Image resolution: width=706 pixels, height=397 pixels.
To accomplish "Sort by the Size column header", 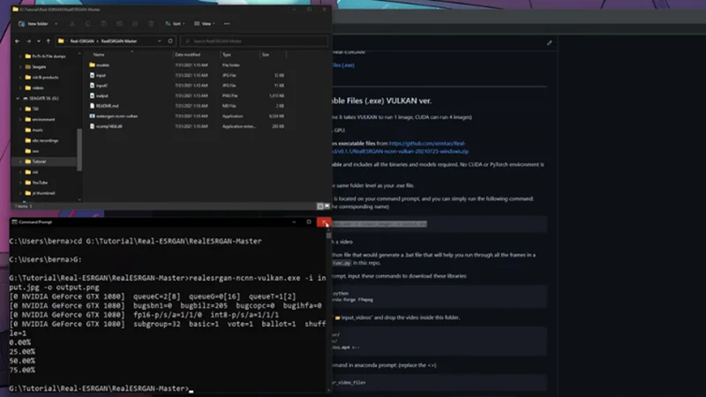I will [266, 55].
